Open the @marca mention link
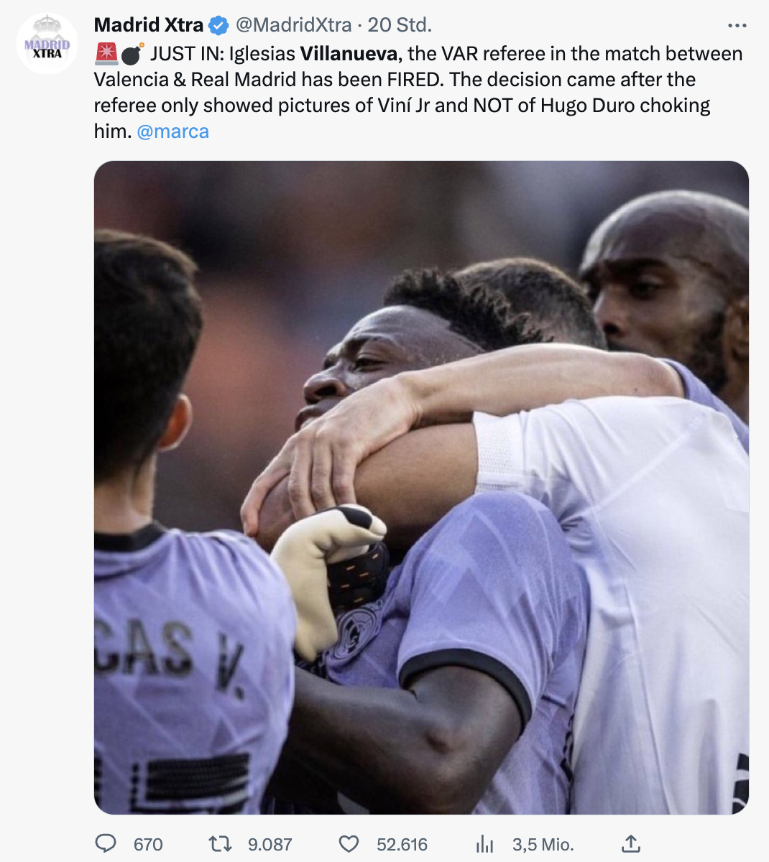Image resolution: width=769 pixels, height=862 pixels. point(172,131)
